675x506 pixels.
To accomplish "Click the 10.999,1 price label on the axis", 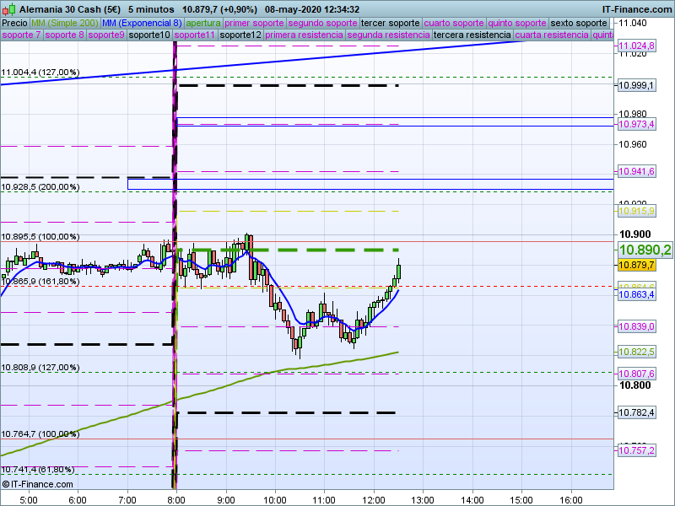I will 637,86.
